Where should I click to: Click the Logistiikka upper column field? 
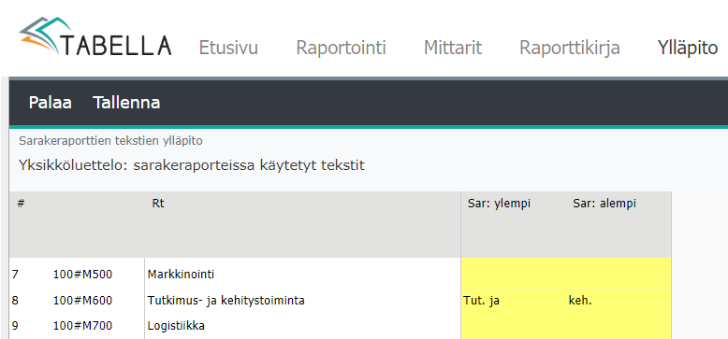click(514, 326)
